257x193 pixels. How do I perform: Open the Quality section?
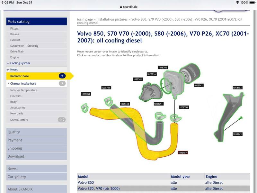[x=37, y=132]
